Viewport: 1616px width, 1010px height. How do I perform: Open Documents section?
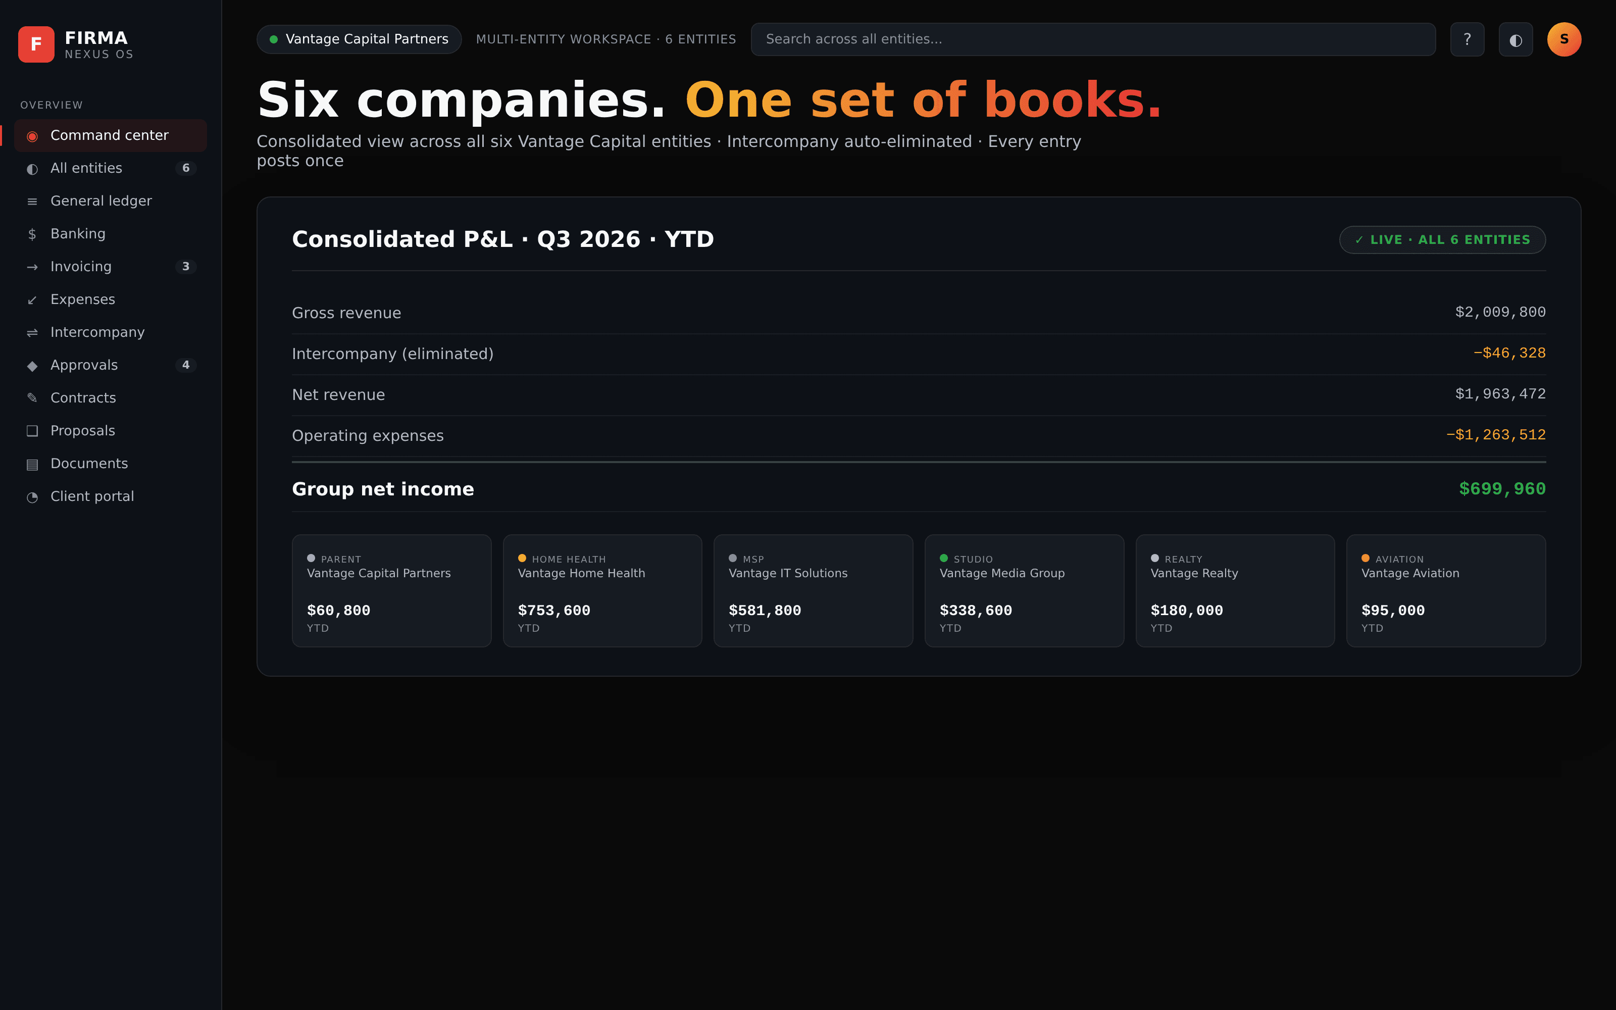[111, 464]
